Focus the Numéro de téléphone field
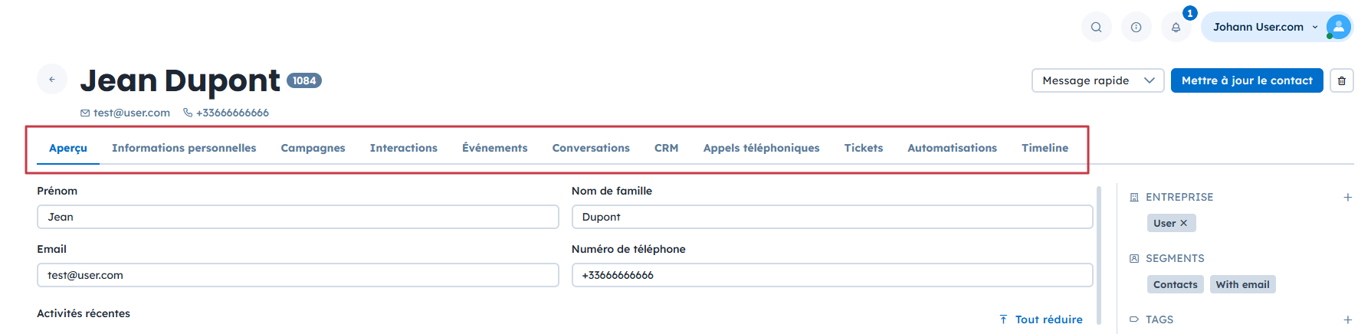Screen dimensions: 1371x334 tap(831, 275)
